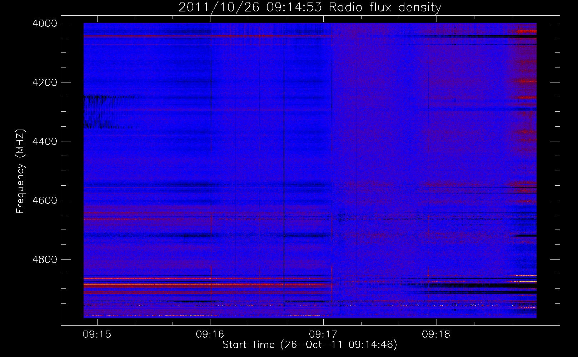This screenshot has width=578, height=357.
Task: Click the 09:15 time axis label
Action: 97,335
